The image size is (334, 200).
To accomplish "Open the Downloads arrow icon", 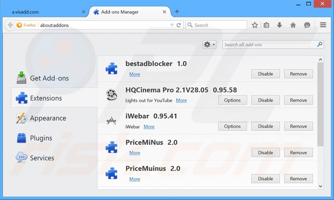I will click(279, 25).
